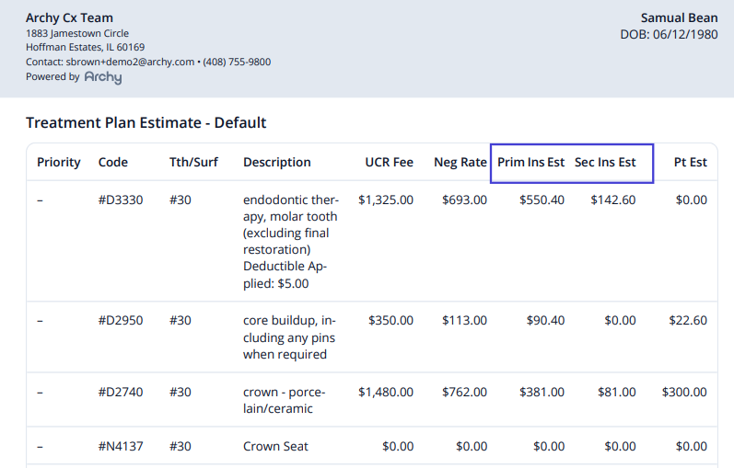Viewport: 734px width, 468px height.
Task: Click the Description column header
Action: pos(276,162)
